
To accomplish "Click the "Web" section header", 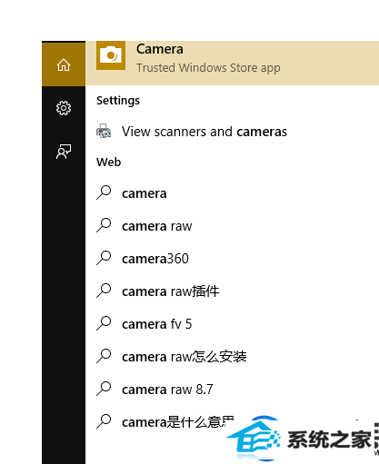I will tap(109, 163).
